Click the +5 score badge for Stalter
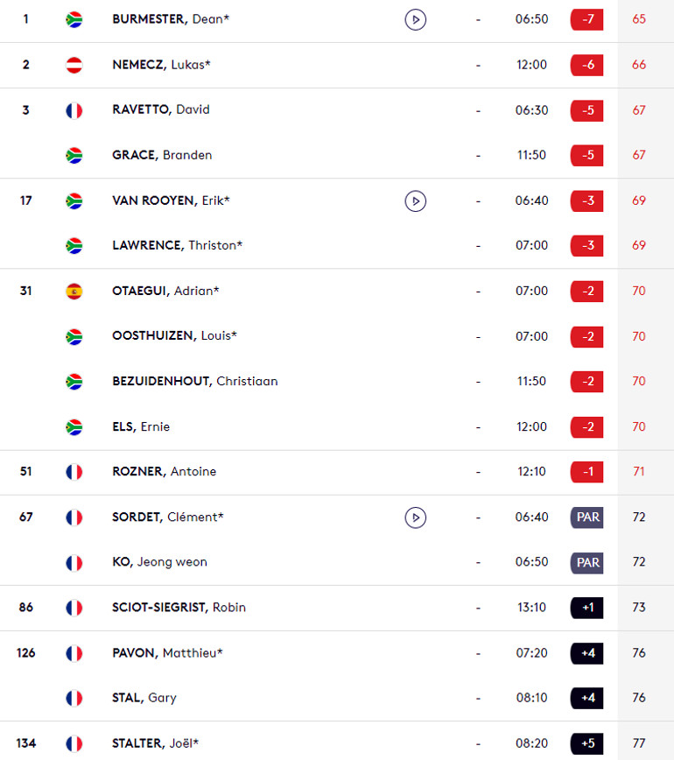Screen dimensions: 674x760 pyautogui.click(x=586, y=743)
